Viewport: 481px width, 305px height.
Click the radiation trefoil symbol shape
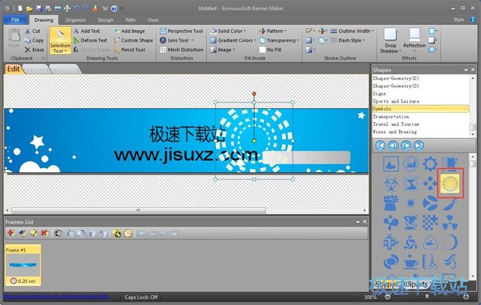[450, 222]
